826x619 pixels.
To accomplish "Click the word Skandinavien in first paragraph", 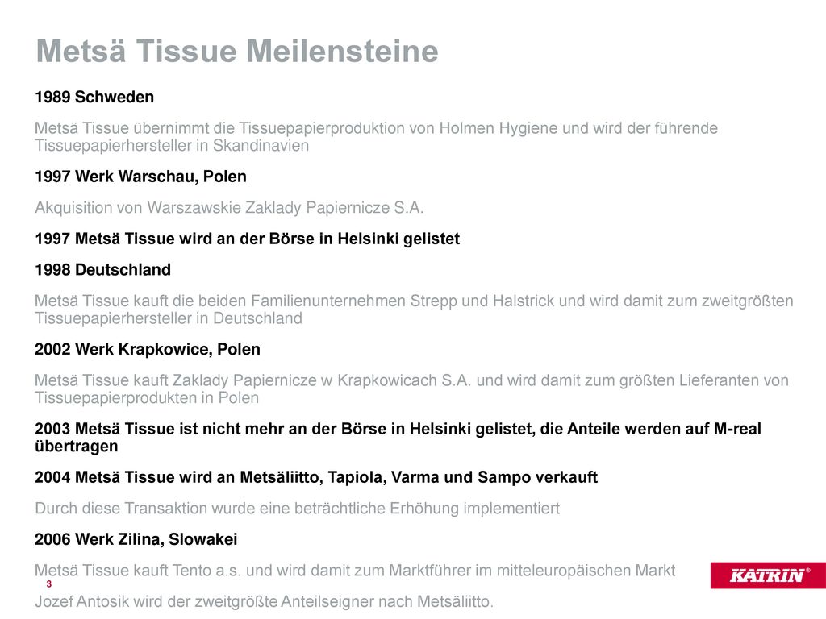I will [261, 146].
